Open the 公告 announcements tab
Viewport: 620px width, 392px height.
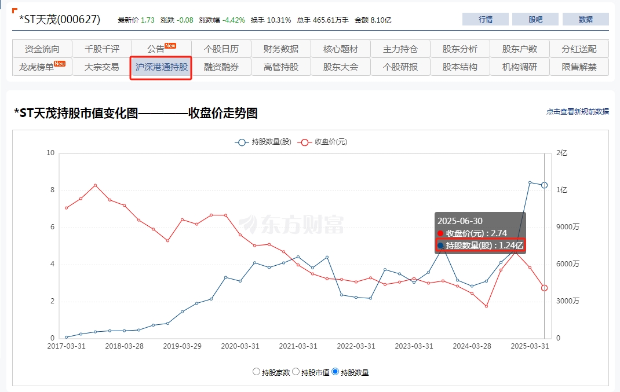[x=161, y=49]
